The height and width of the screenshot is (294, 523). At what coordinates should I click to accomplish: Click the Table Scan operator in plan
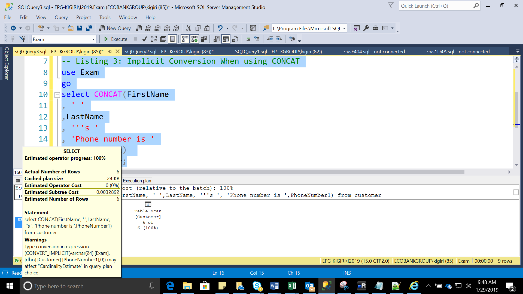click(x=148, y=216)
